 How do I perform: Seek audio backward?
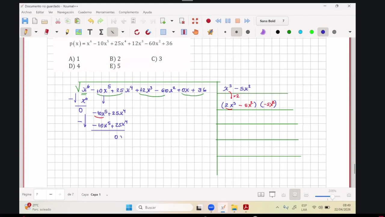218,21
